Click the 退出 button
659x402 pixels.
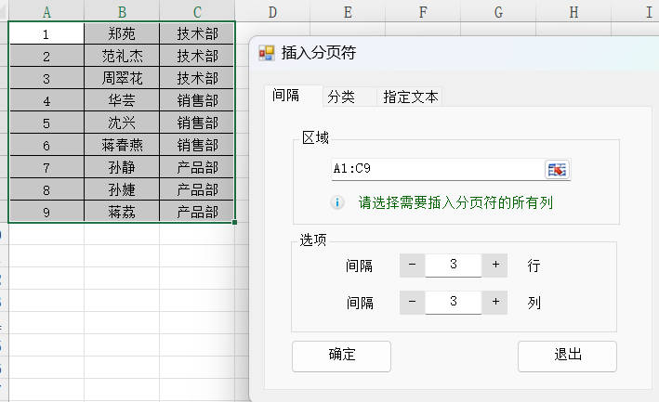566,355
